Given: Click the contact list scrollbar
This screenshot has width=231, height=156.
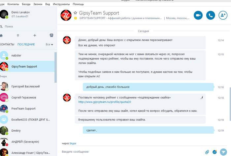Looking at the screenshot, I should tap(55, 67).
